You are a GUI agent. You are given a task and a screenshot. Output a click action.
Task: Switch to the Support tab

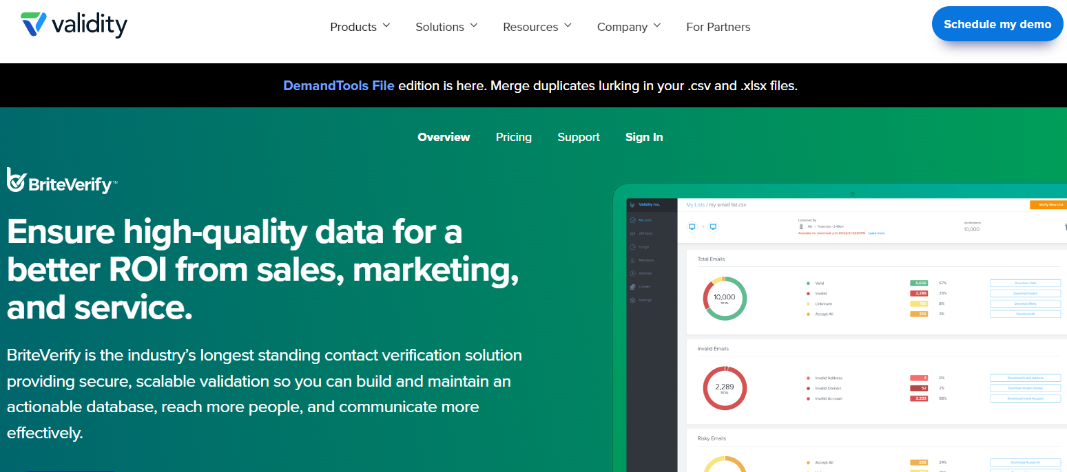(x=579, y=137)
